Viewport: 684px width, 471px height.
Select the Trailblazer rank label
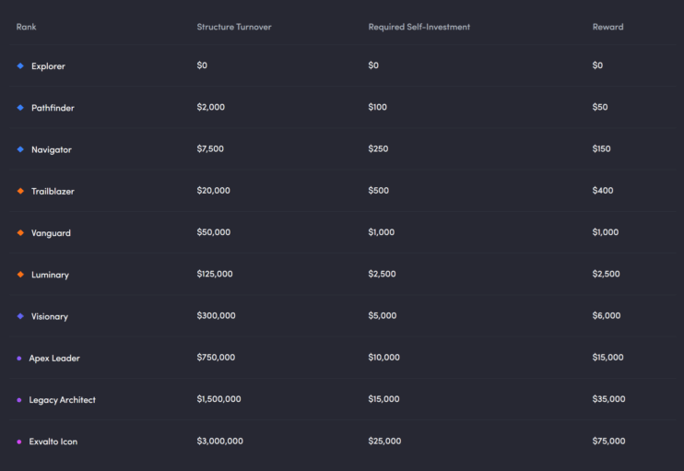53,191
